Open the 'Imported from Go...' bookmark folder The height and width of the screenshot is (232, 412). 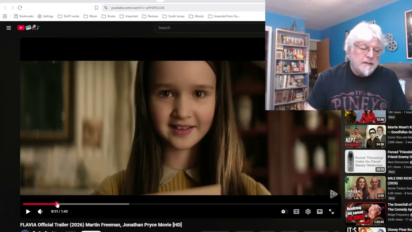(x=224, y=16)
